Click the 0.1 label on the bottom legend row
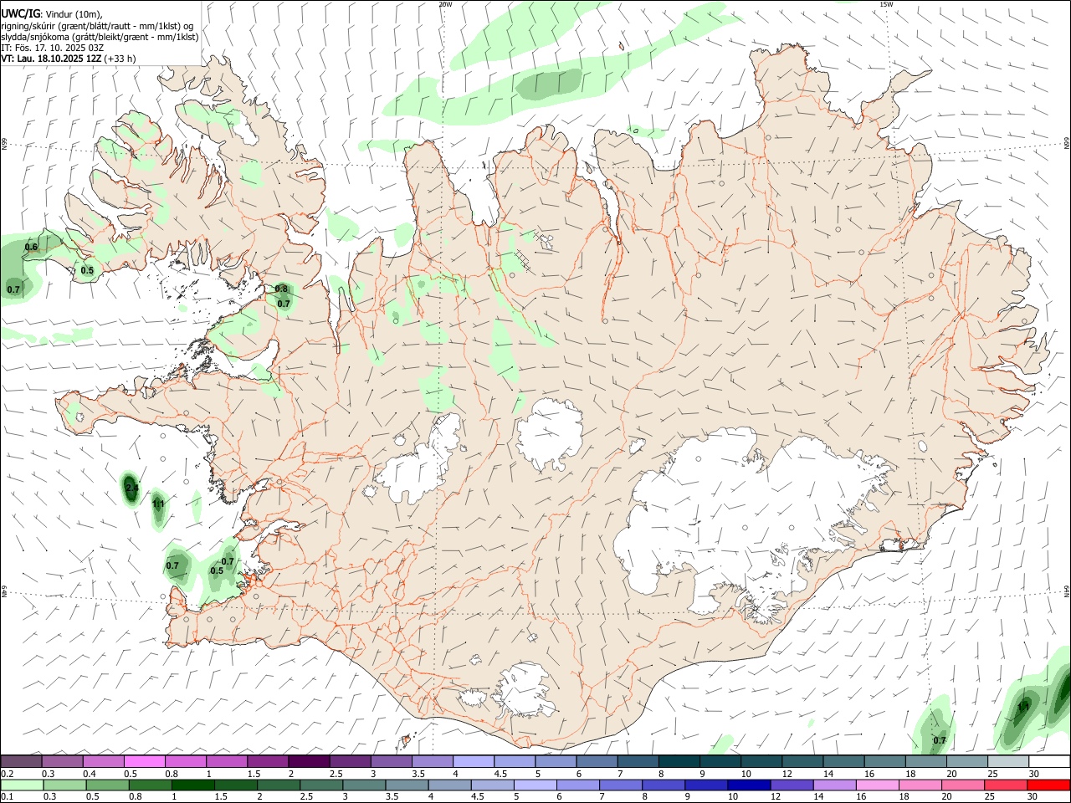The width and height of the screenshot is (1071, 803). pyautogui.click(x=7, y=795)
